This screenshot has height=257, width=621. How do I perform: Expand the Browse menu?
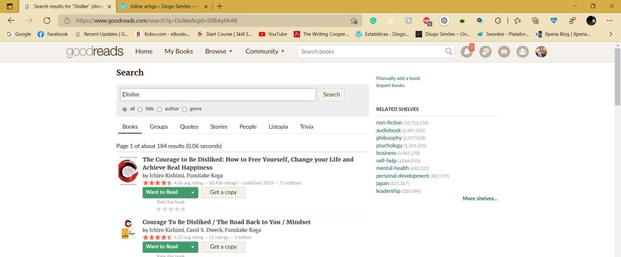pyautogui.click(x=218, y=51)
